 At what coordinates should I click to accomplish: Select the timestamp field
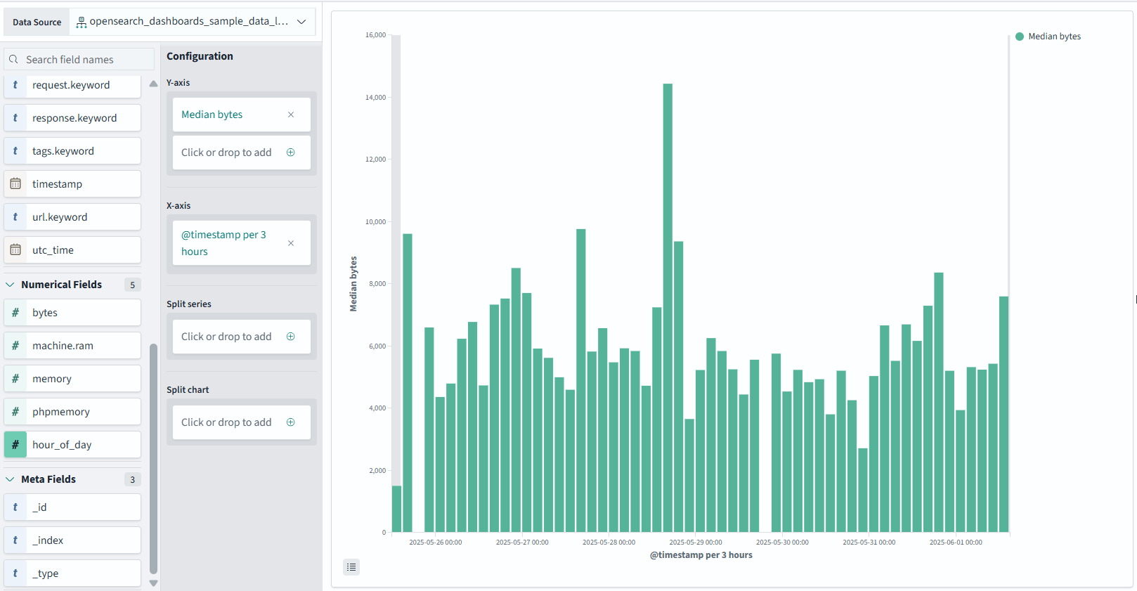pos(72,184)
